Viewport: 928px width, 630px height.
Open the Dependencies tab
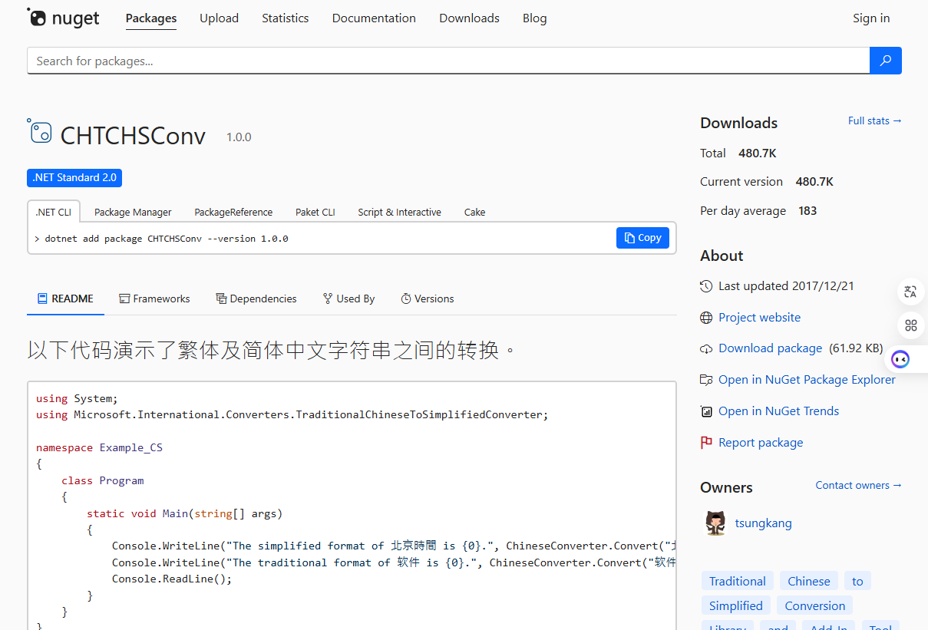[x=256, y=299]
